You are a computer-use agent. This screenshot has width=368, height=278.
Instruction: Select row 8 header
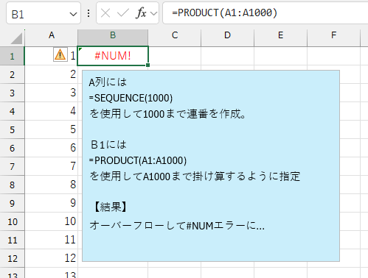click(x=12, y=185)
